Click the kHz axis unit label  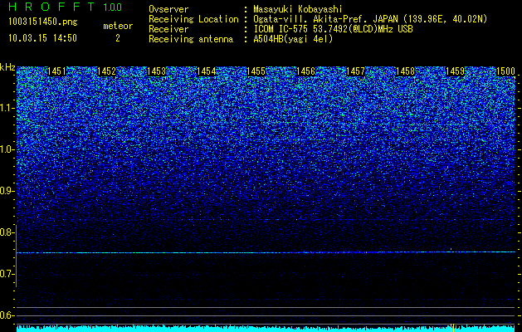pos(7,67)
